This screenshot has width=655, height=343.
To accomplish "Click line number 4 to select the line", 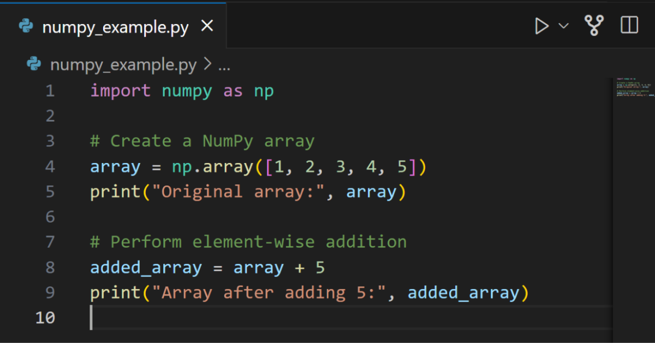I will coord(50,166).
